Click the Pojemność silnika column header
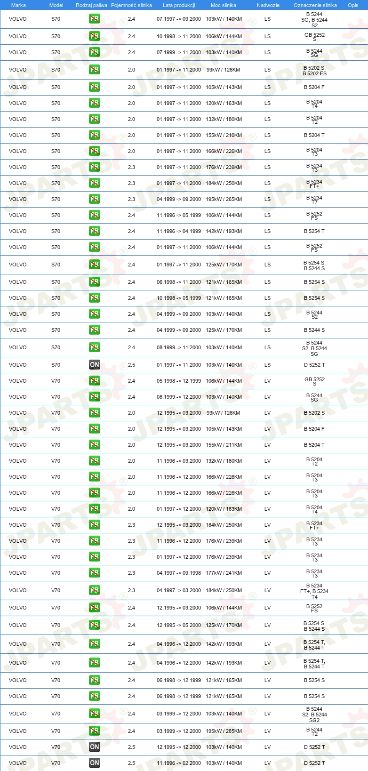 pyautogui.click(x=132, y=5)
